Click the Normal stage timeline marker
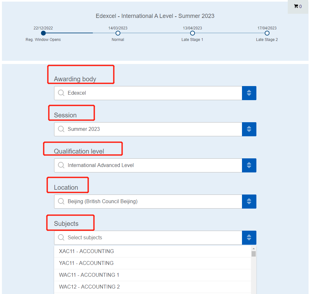Screen dimensions: 330x294 (118, 33)
